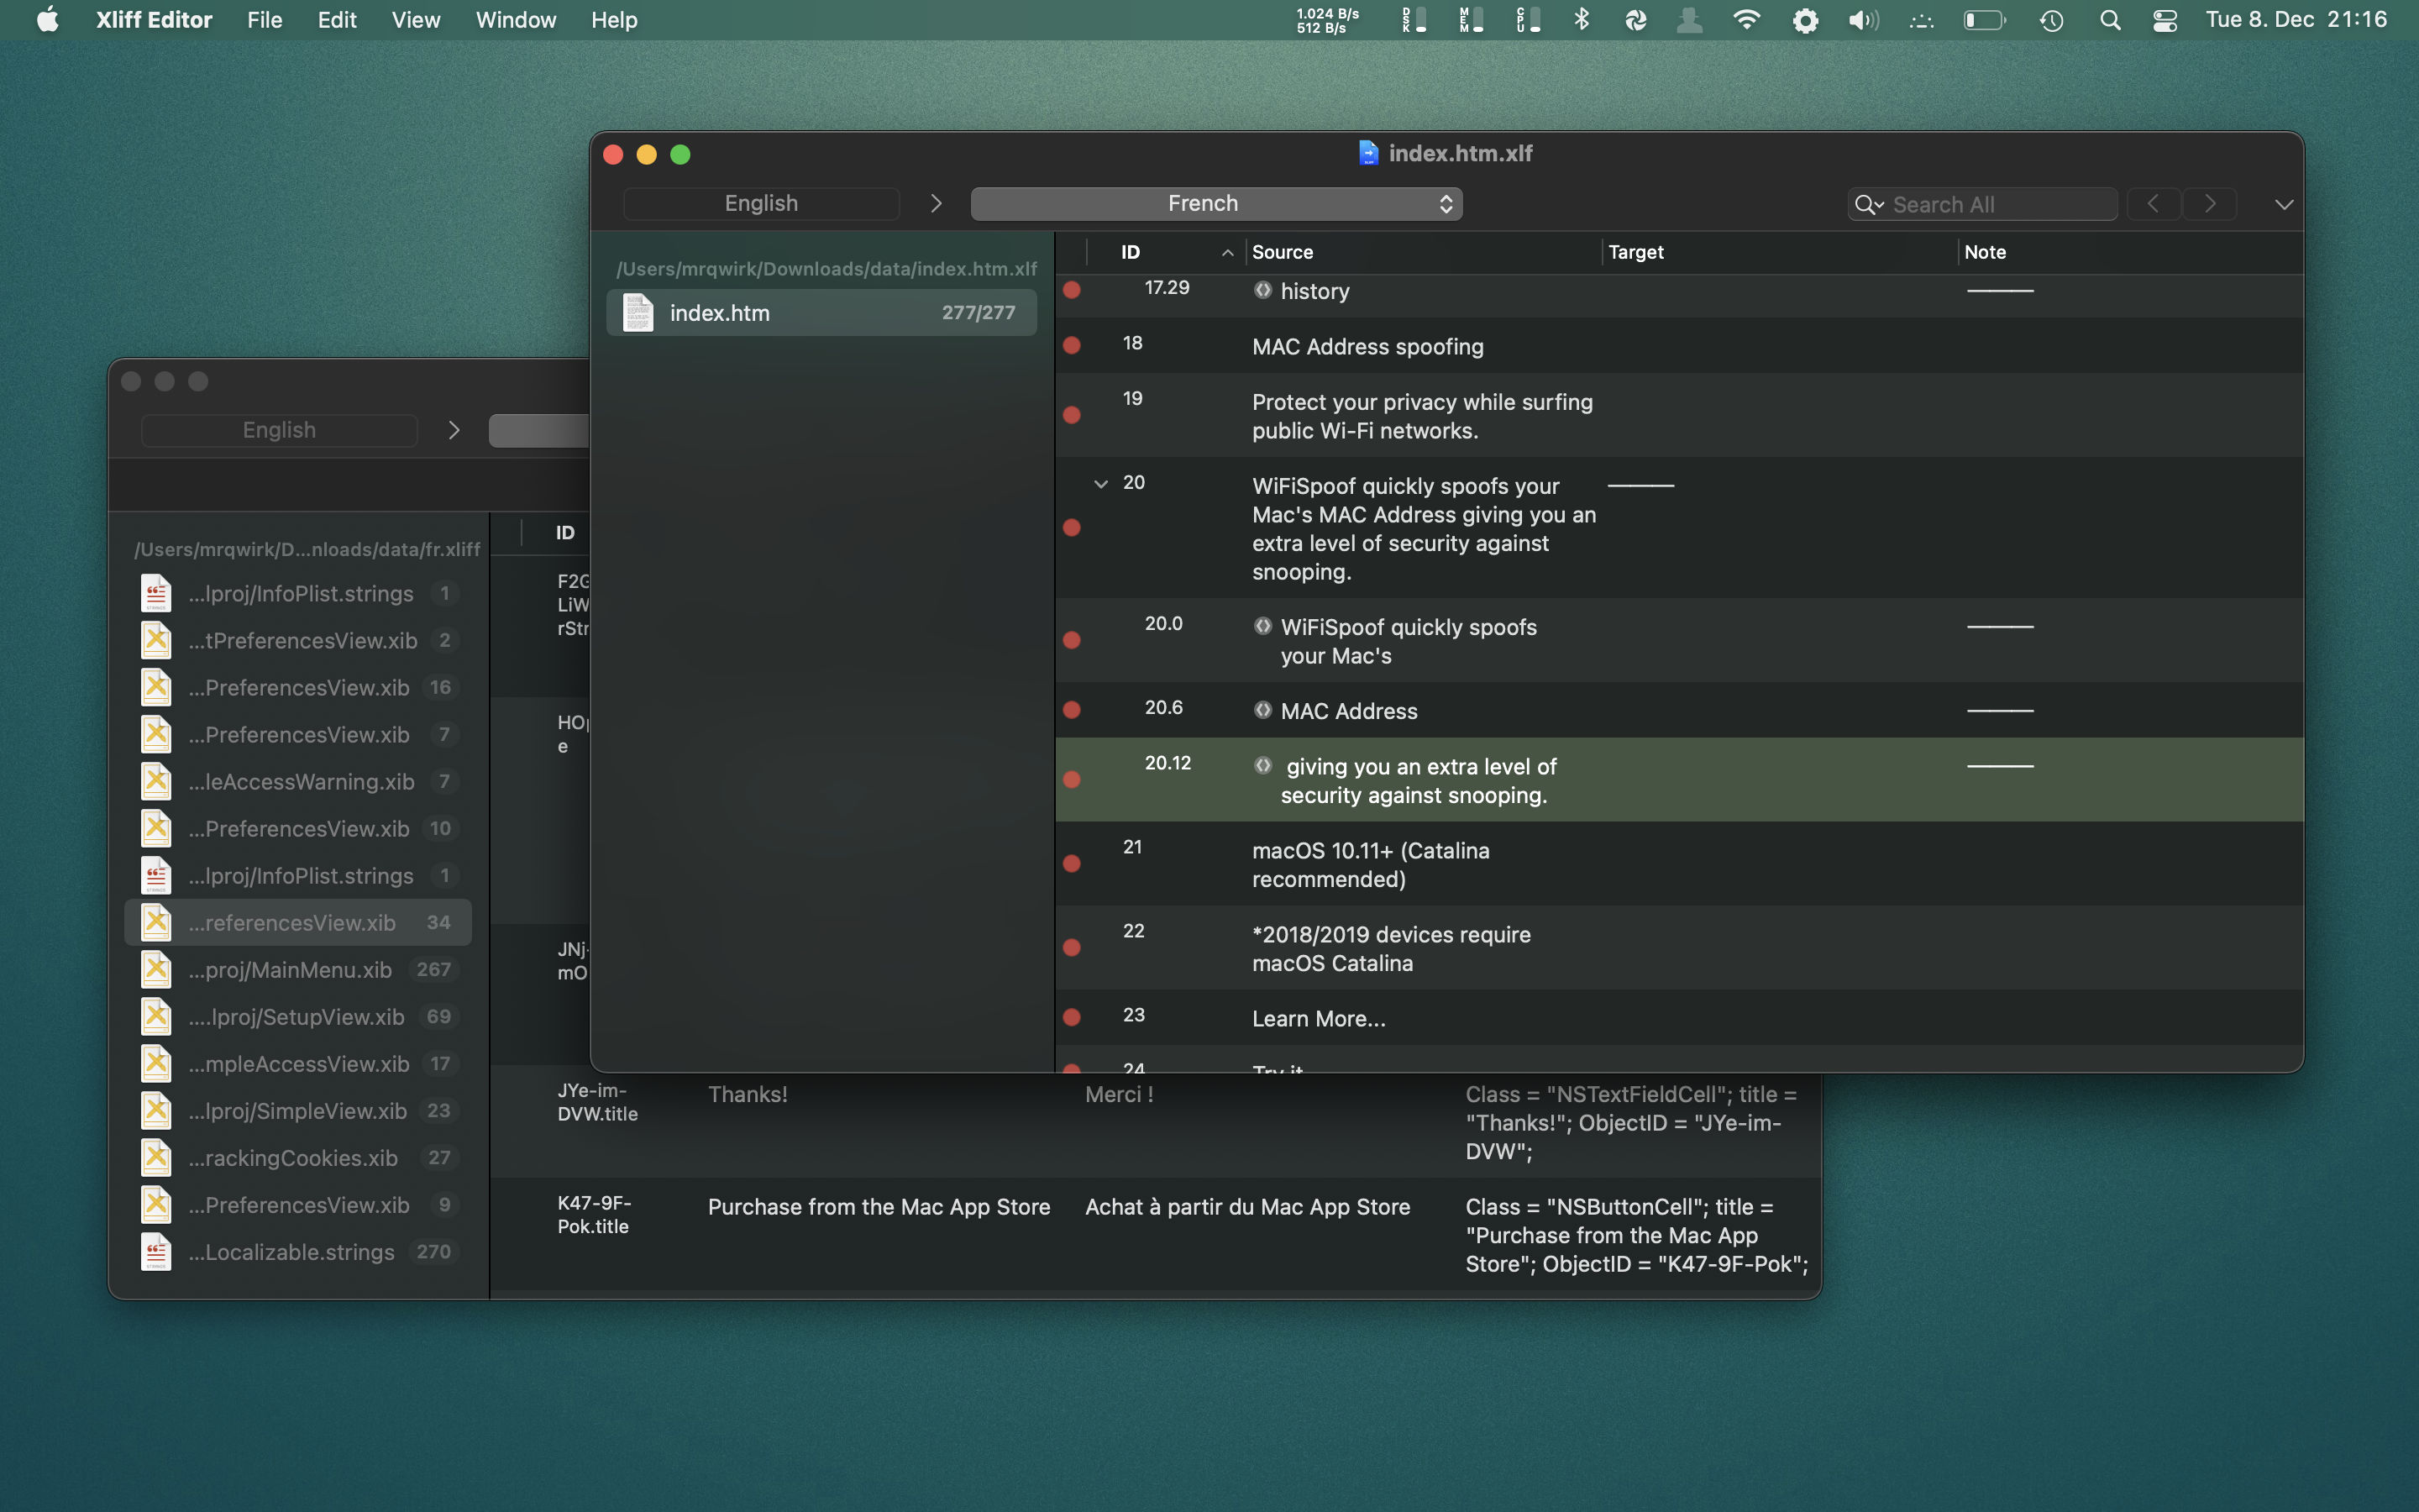Toggle red status dot for row 22
This screenshot has height=1512, width=2419.
click(1072, 947)
